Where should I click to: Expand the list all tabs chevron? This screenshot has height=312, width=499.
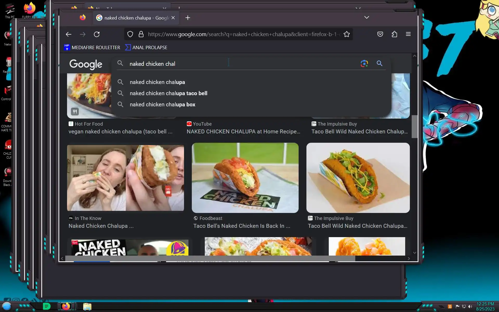coord(366,17)
